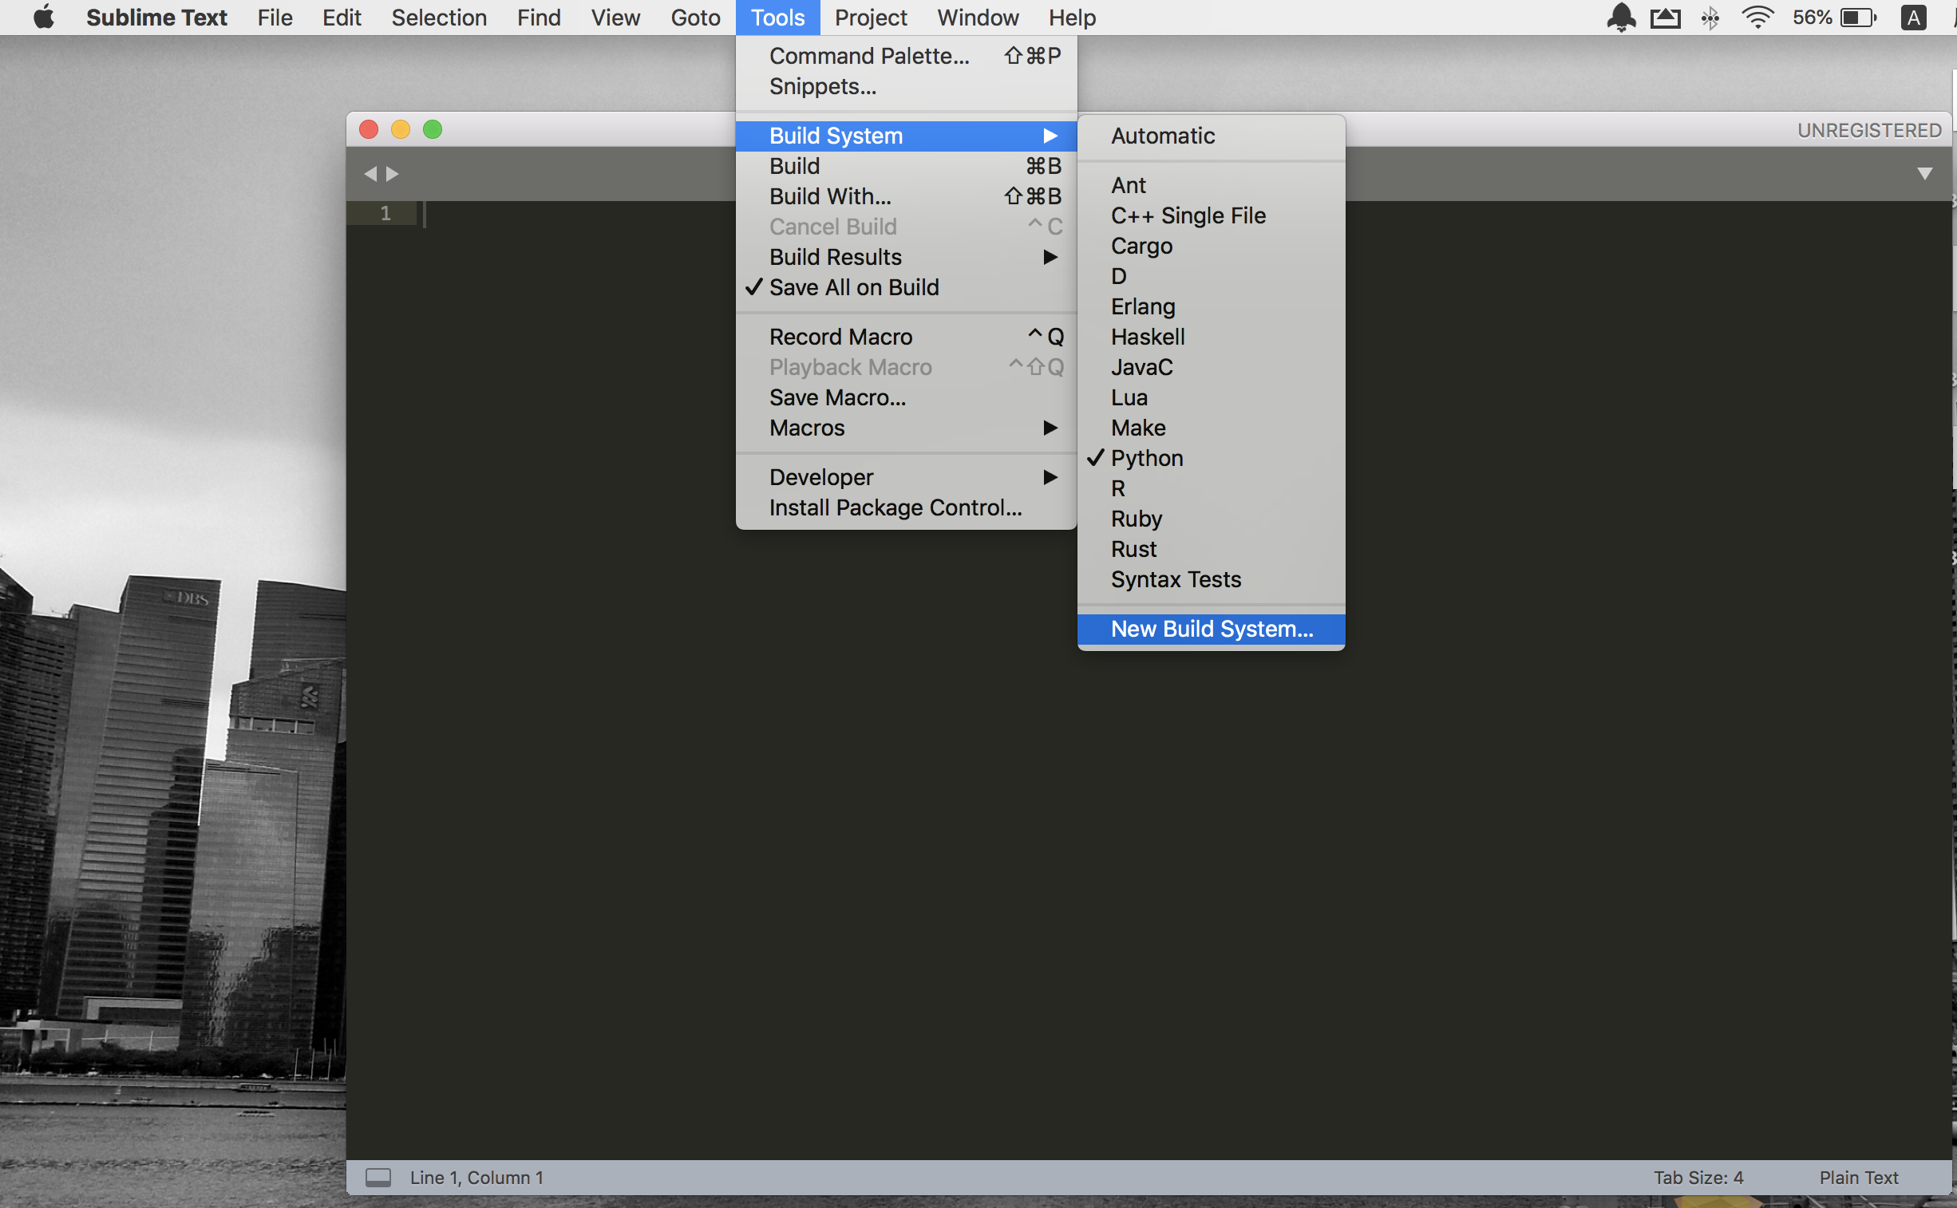Choose Build With… option
This screenshot has height=1208, width=1957.
[x=906, y=196]
